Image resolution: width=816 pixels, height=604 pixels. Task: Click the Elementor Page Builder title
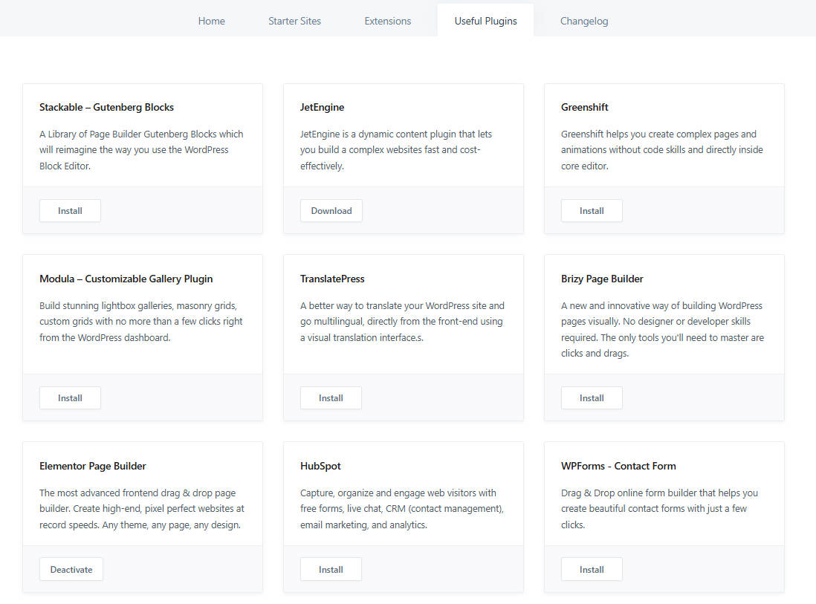tap(93, 466)
